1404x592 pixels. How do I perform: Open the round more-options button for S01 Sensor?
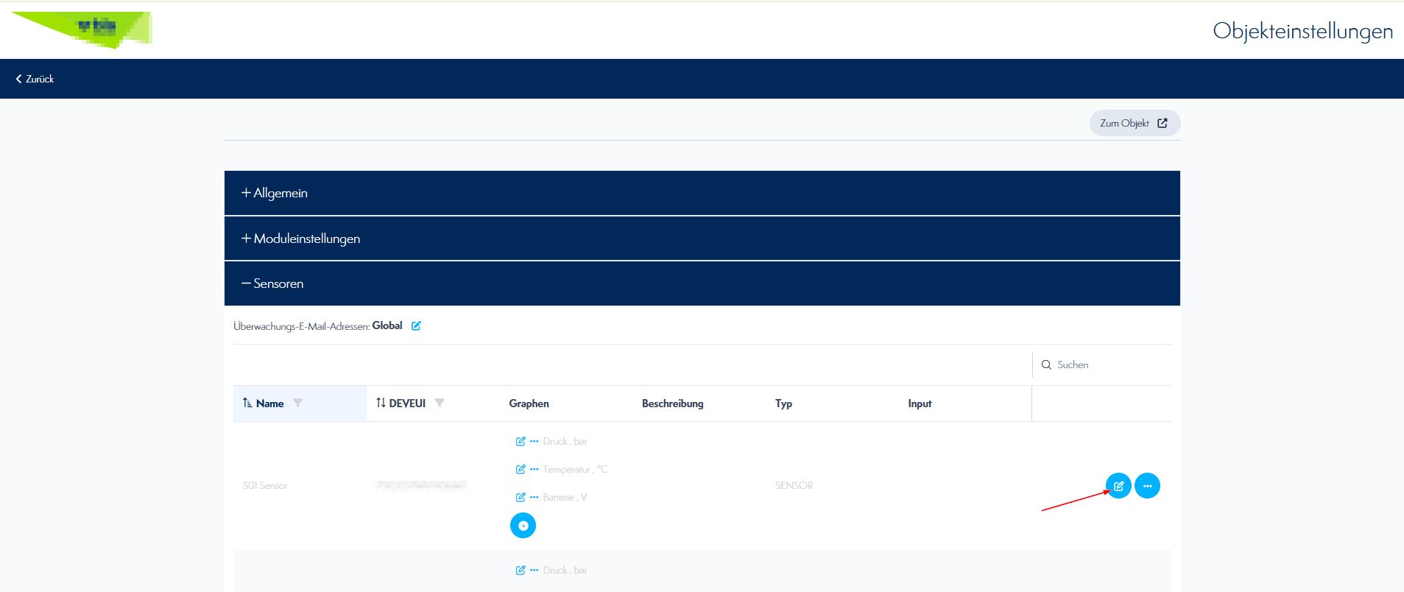click(x=1147, y=486)
